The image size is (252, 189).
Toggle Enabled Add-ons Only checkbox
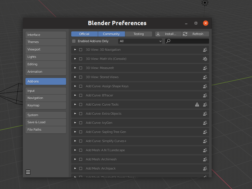point(74,41)
